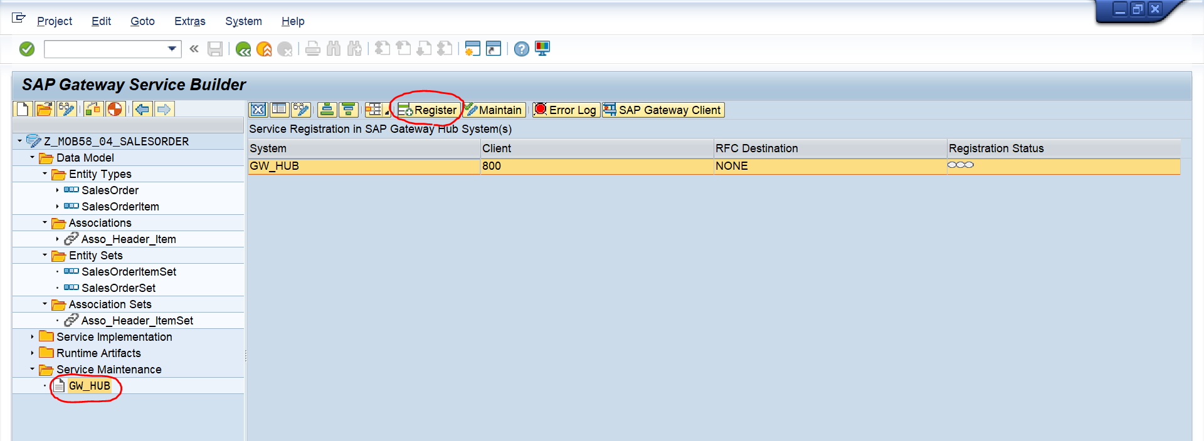The image size is (1204, 441).
Task: Expand the Service Implementation folder node
Action: coord(33,337)
